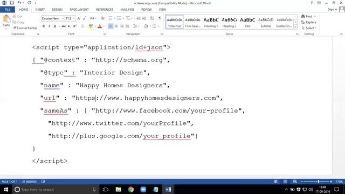The height and width of the screenshot is (194, 345).
Task: Click the Find button
Action: (x=307, y=16)
